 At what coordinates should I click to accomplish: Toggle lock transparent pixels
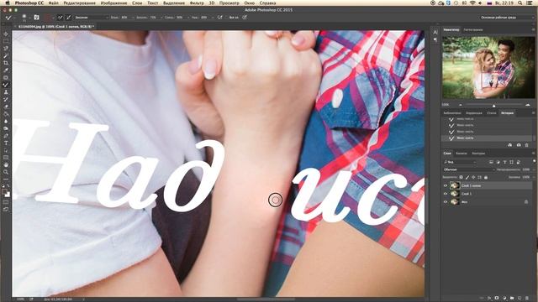tap(462, 177)
